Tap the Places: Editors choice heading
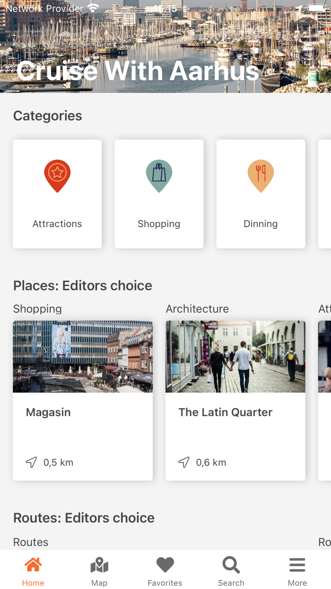The height and width of the screenshot is (589, 331). (83, 286)
